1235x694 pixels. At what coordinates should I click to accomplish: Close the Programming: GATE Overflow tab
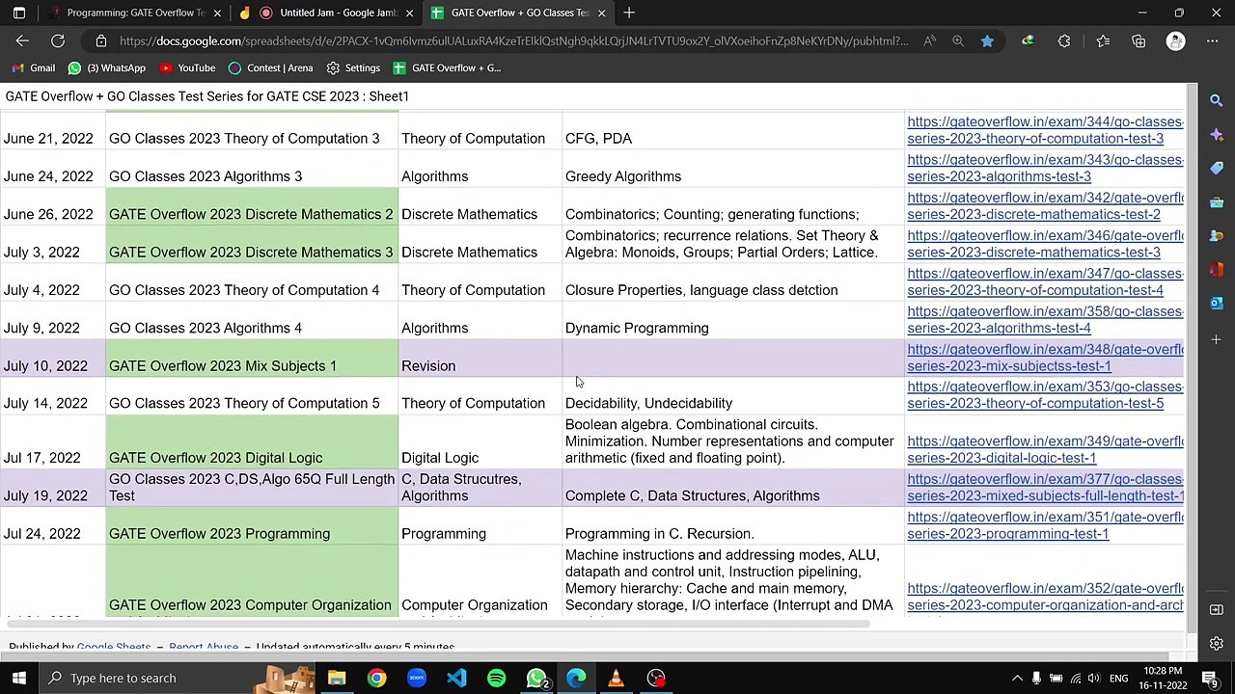click(217, 13)
